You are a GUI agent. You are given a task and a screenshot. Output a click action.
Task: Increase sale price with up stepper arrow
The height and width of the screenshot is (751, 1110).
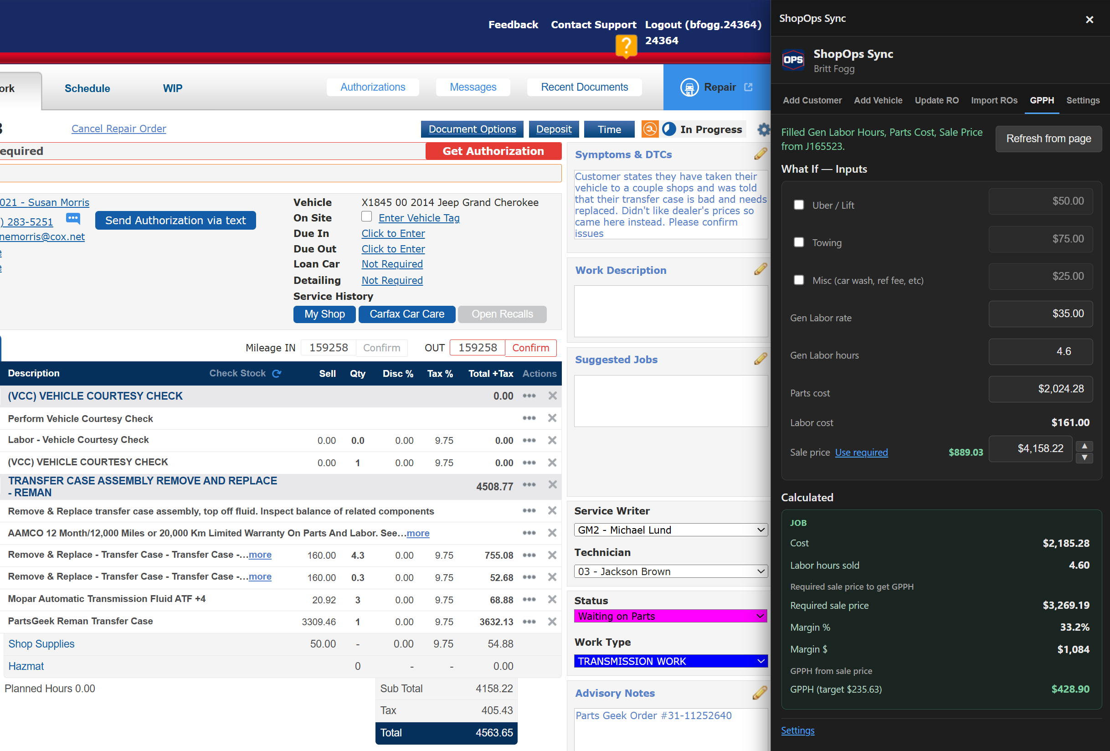click(x=1084, y=446)
